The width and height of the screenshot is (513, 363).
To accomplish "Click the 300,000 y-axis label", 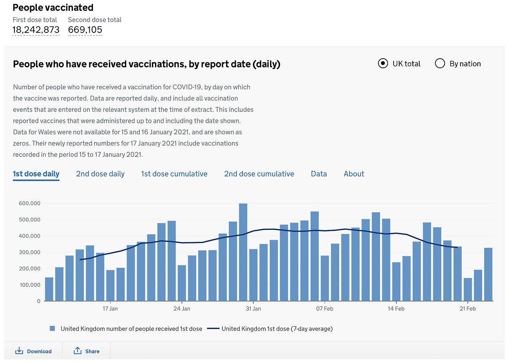I will click(x=29, y=252).
